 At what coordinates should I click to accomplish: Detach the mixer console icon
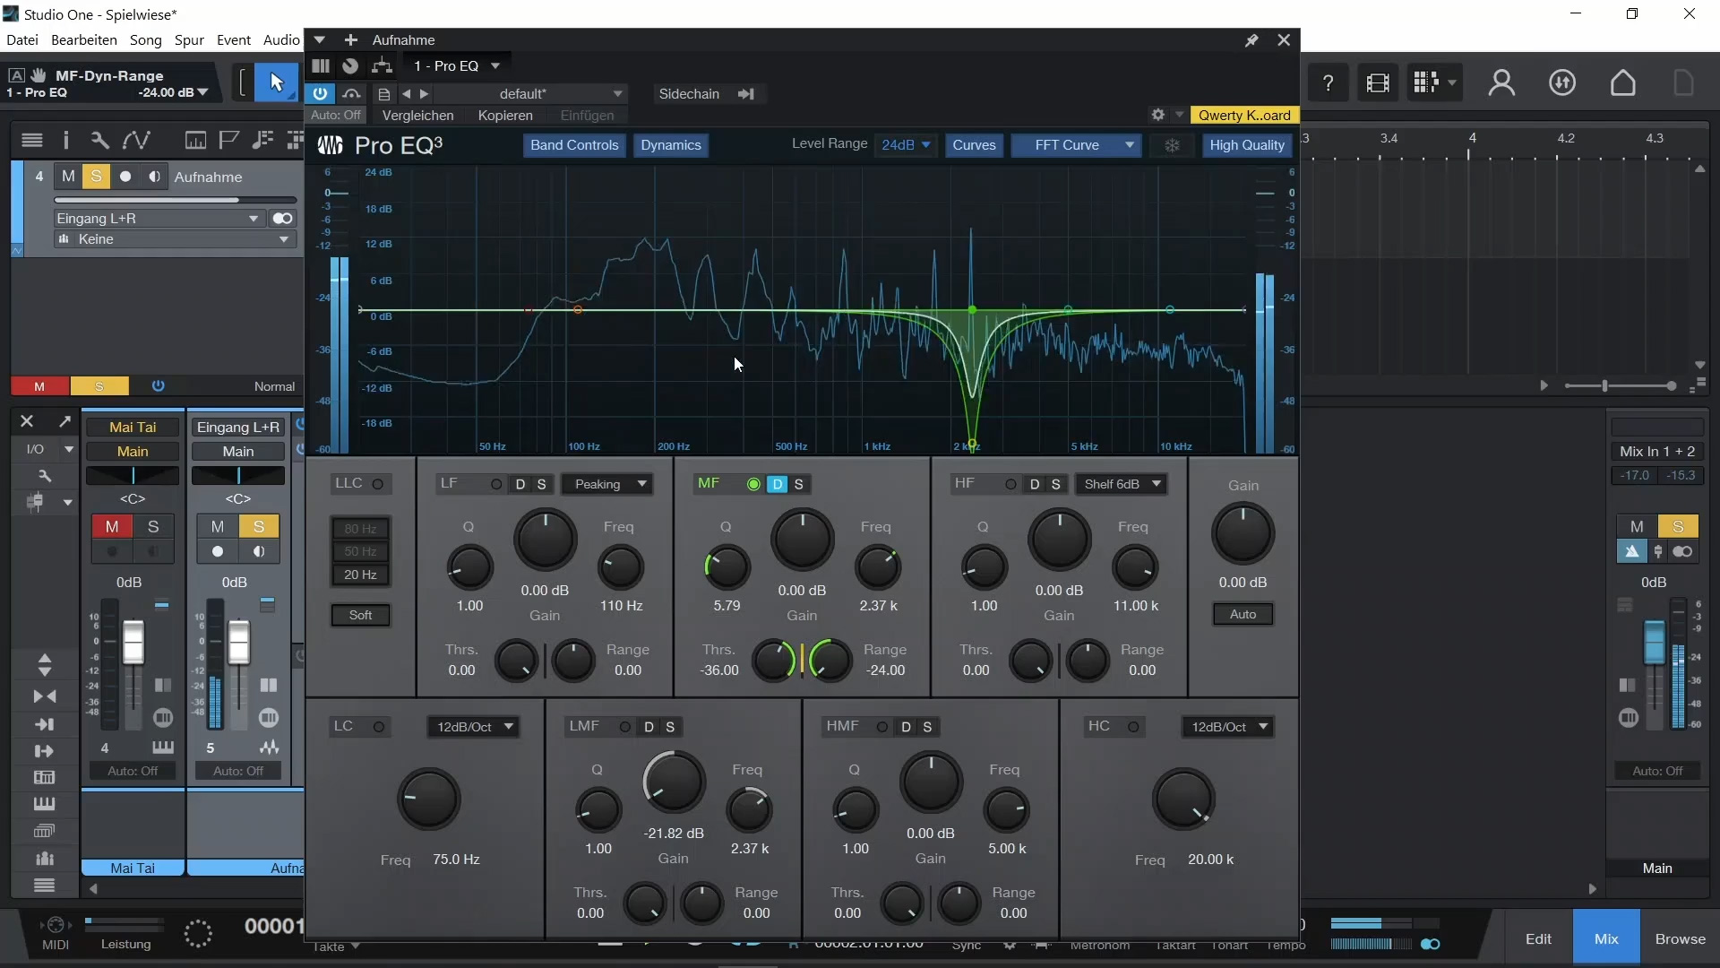tap(64, 421)
